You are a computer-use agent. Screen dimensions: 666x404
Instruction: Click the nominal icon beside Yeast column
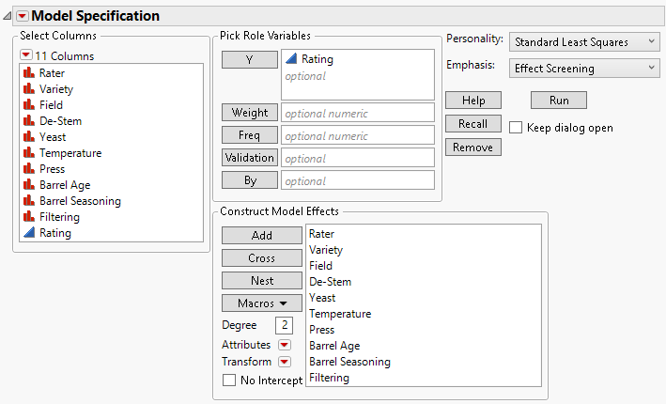(x=30, y=136)
